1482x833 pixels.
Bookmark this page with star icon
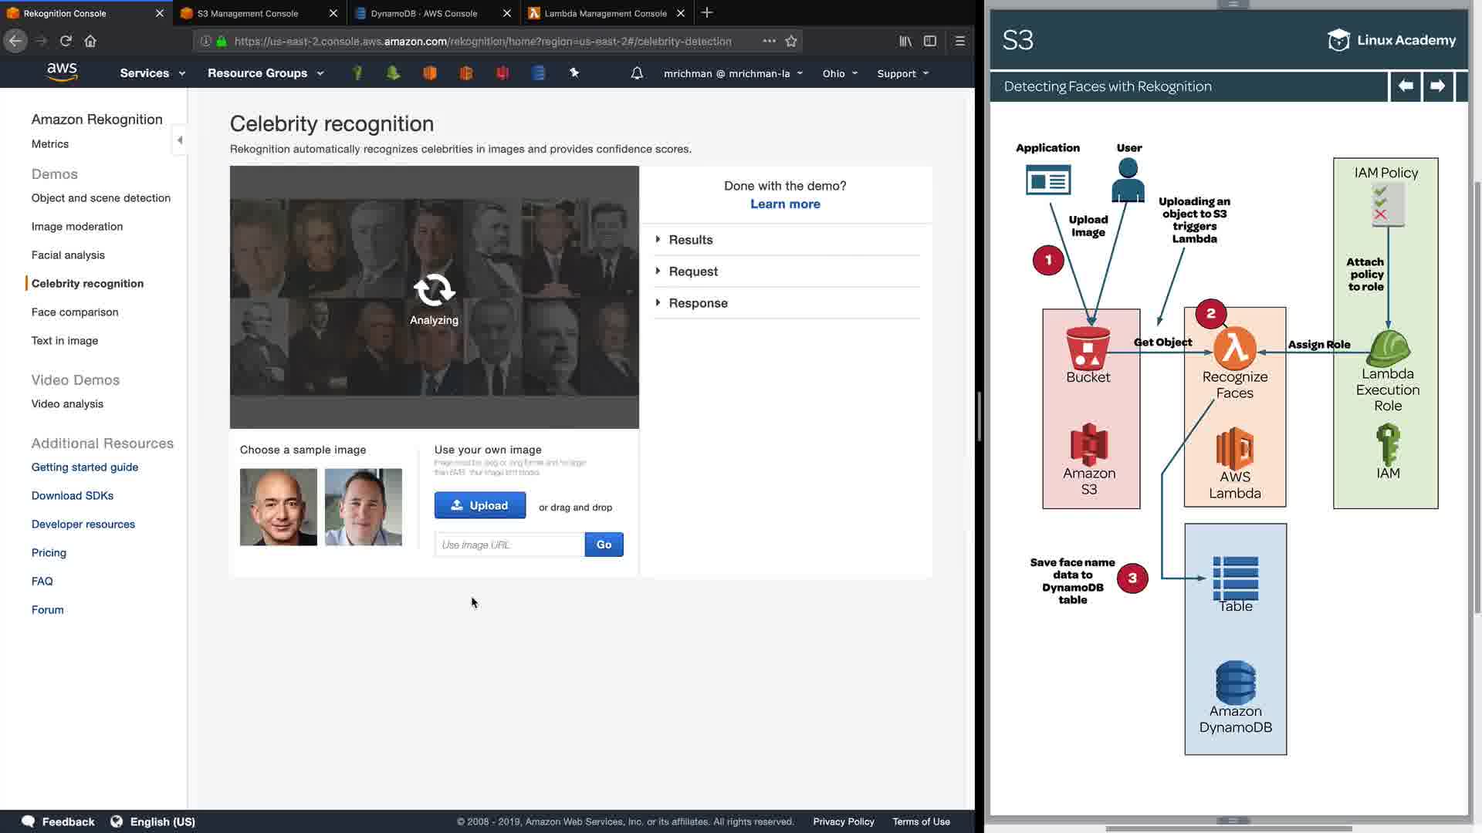coord(791,41)
